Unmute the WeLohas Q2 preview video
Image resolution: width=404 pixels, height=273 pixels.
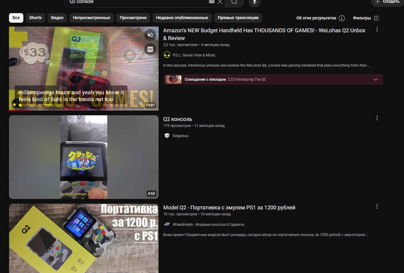(150, 35)
